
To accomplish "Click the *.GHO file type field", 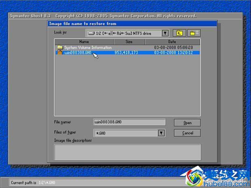I will coord(125,133).
